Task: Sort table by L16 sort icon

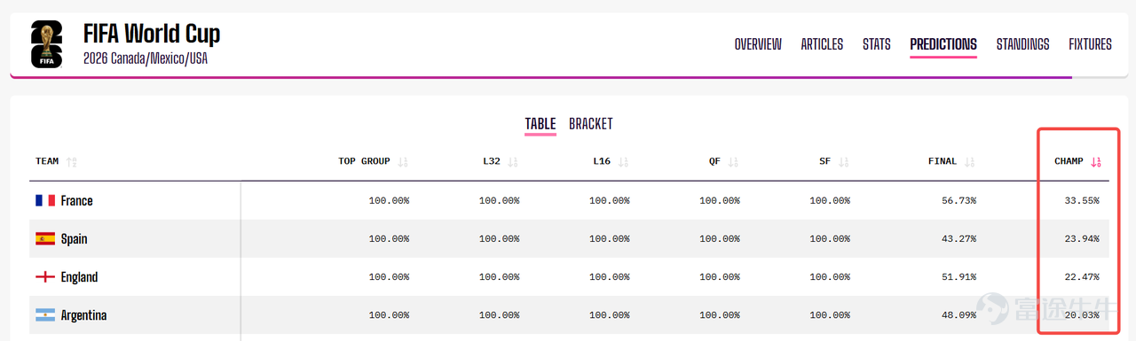Action: coord(623,162)
